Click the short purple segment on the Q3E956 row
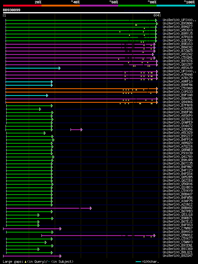 [x=76, y=130]
